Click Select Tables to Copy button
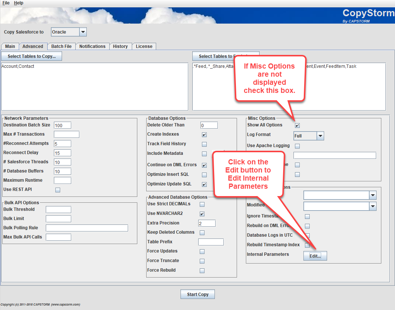Image resolution: width=395 pixels, height=310 pixels. [32, 56]
